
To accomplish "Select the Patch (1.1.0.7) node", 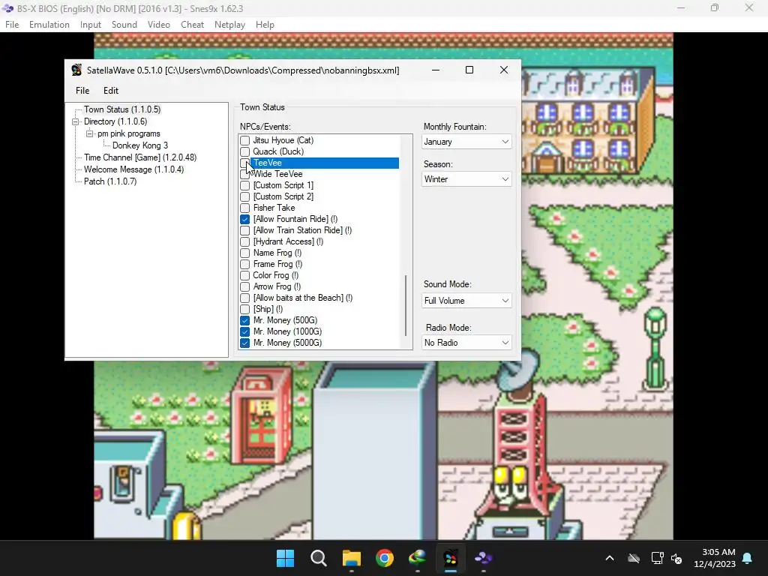I will coord(110,181).
